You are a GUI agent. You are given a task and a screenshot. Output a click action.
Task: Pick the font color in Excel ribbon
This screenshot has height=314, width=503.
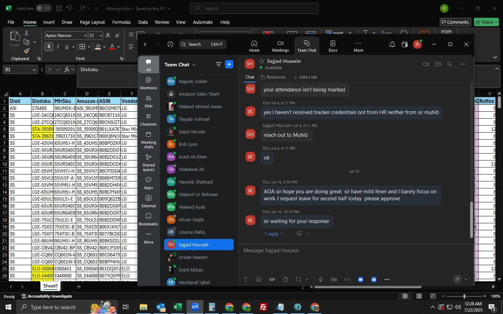[x=112, y=47]
